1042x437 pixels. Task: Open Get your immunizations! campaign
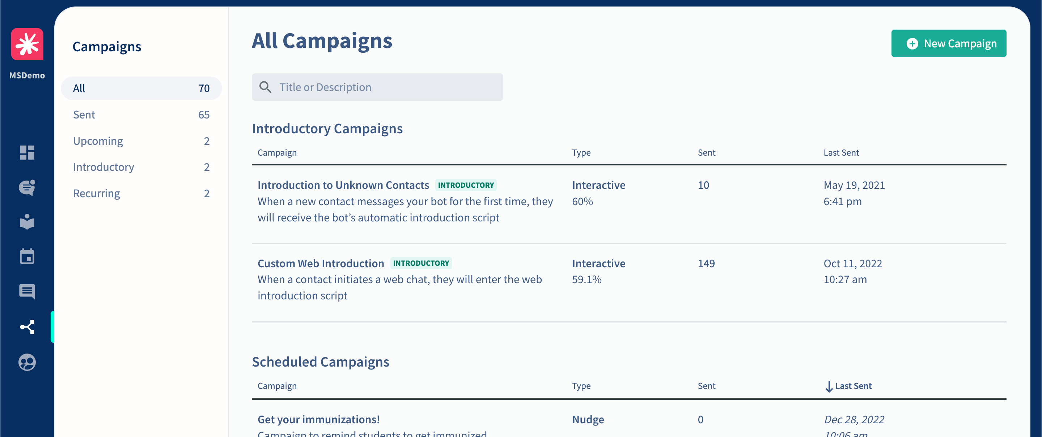click(318, 419)
